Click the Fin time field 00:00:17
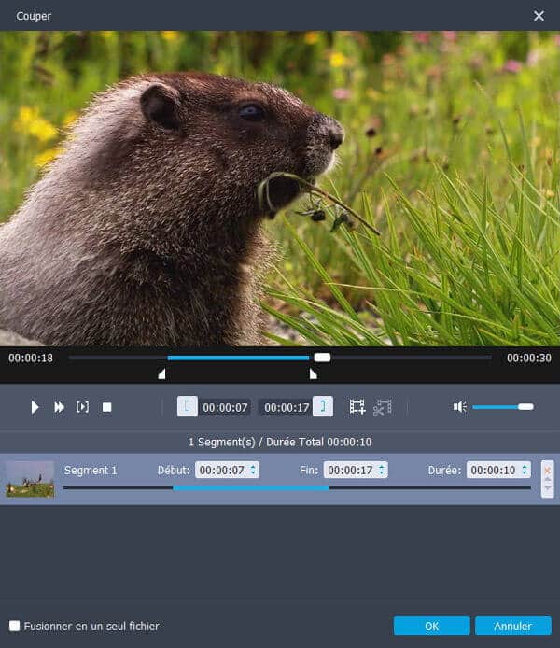The height and width of the screenshot is (648, 560). [x=356, y=470]
